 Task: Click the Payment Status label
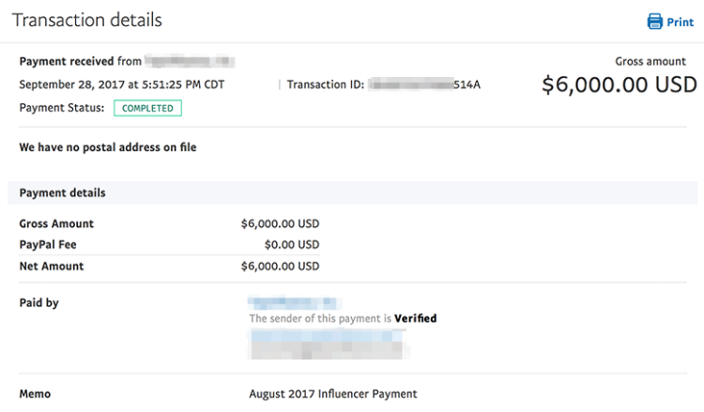tap(62, 108)
